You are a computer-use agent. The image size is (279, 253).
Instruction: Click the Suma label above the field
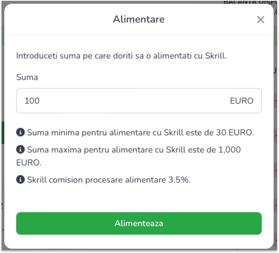[x=27, y=78]
